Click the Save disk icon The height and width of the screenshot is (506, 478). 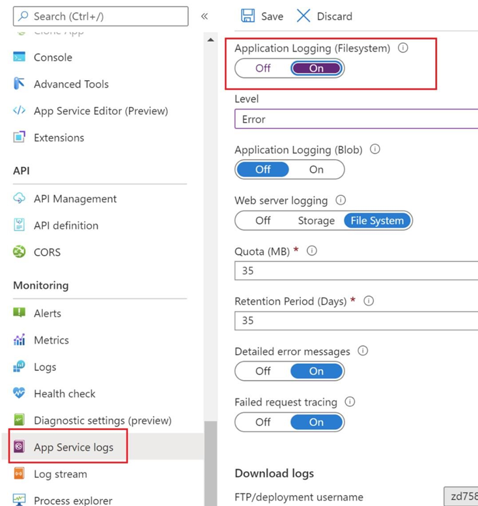247,16
